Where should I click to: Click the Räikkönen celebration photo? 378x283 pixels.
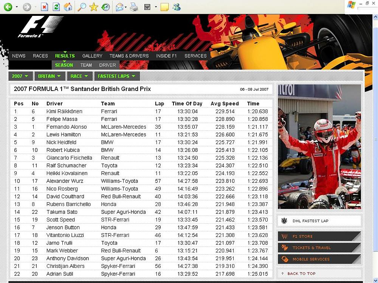[319, 146]
